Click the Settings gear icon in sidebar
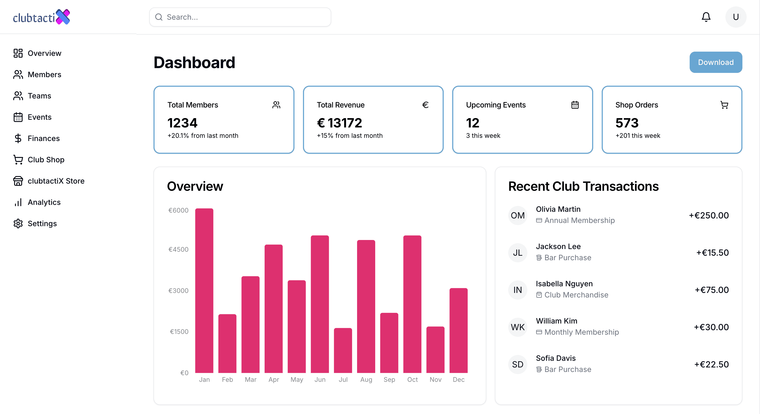 point(18,224)
